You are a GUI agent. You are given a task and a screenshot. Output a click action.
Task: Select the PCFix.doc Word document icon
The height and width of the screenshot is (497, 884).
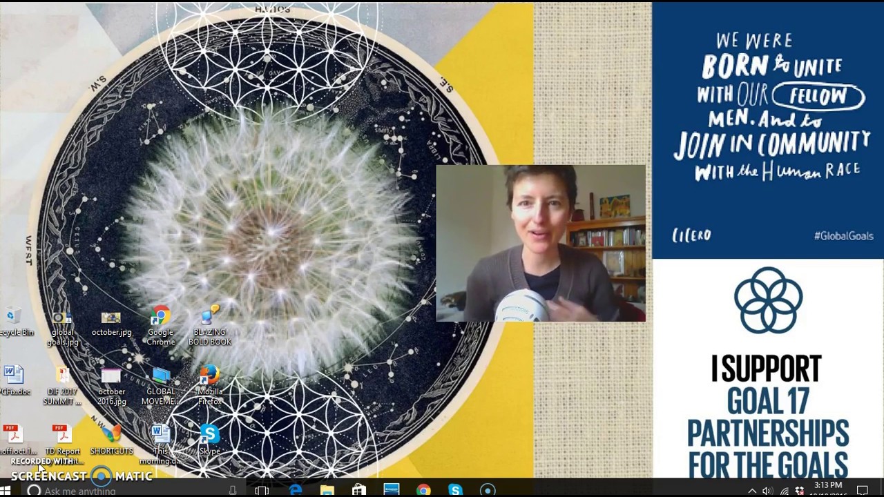pyautogui.click(x=14, y=381)
